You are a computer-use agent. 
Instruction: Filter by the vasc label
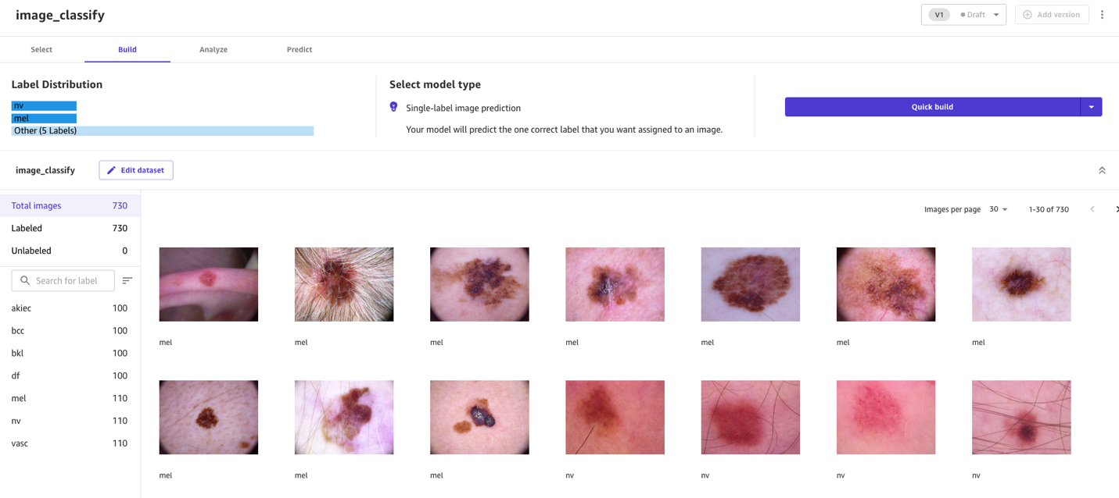coord(70,443)
